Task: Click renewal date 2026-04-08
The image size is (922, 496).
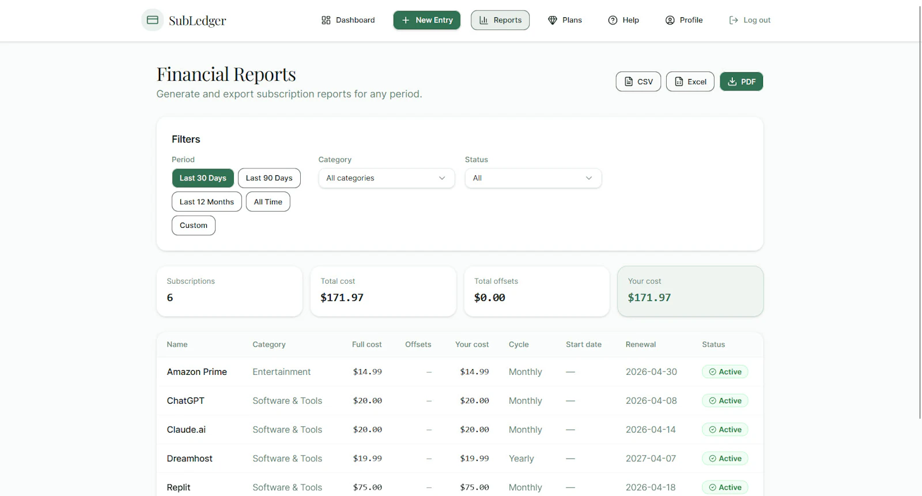Action: click(651, 401)
